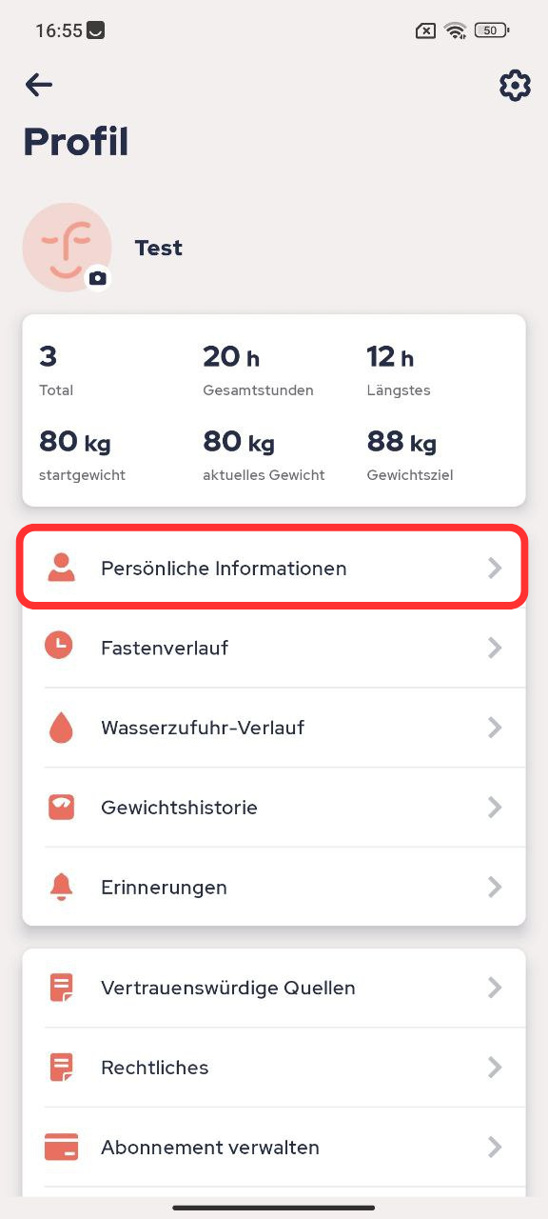Image resolution: width=548 pixels, height=1219 pixels.
Task: Tap the scale icon for Gewichtshistorie
Action: pyautogui.click(x=61, y=807)
